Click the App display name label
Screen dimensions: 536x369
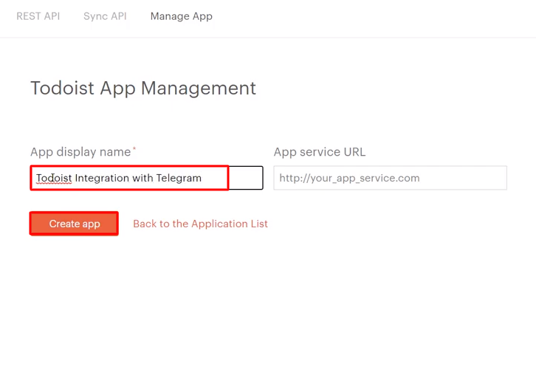click(80, 152)
